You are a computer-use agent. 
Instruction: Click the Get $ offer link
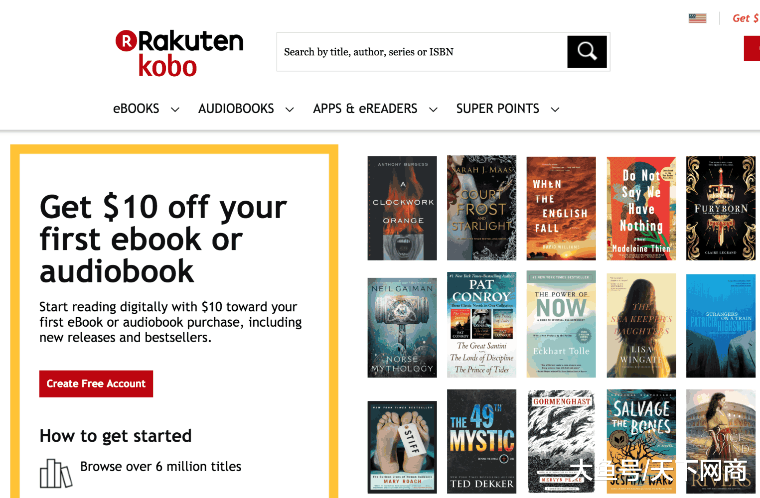coord(746,18)
